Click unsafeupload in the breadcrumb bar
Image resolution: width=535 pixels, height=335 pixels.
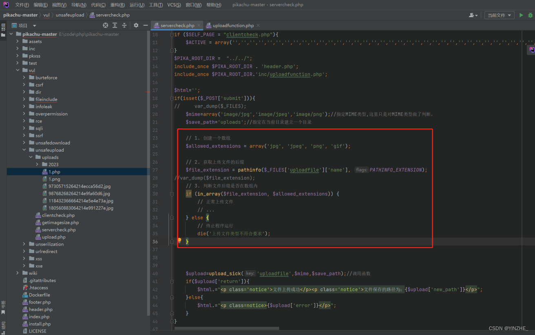pyautogui.click(x=70, y=15)
